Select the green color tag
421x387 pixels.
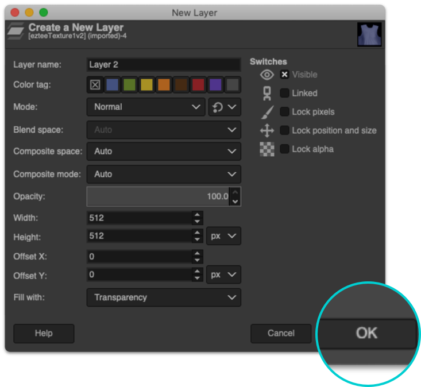pyautogui.click(x=129, y=85)
